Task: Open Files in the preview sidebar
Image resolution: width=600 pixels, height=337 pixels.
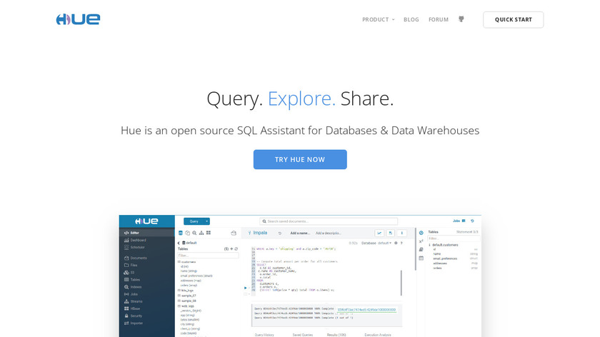Action: 131,265
